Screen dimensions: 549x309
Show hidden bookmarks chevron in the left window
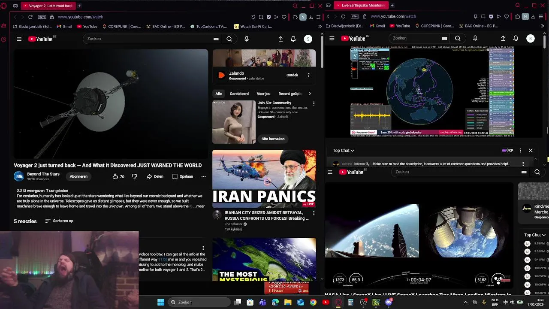320,26
